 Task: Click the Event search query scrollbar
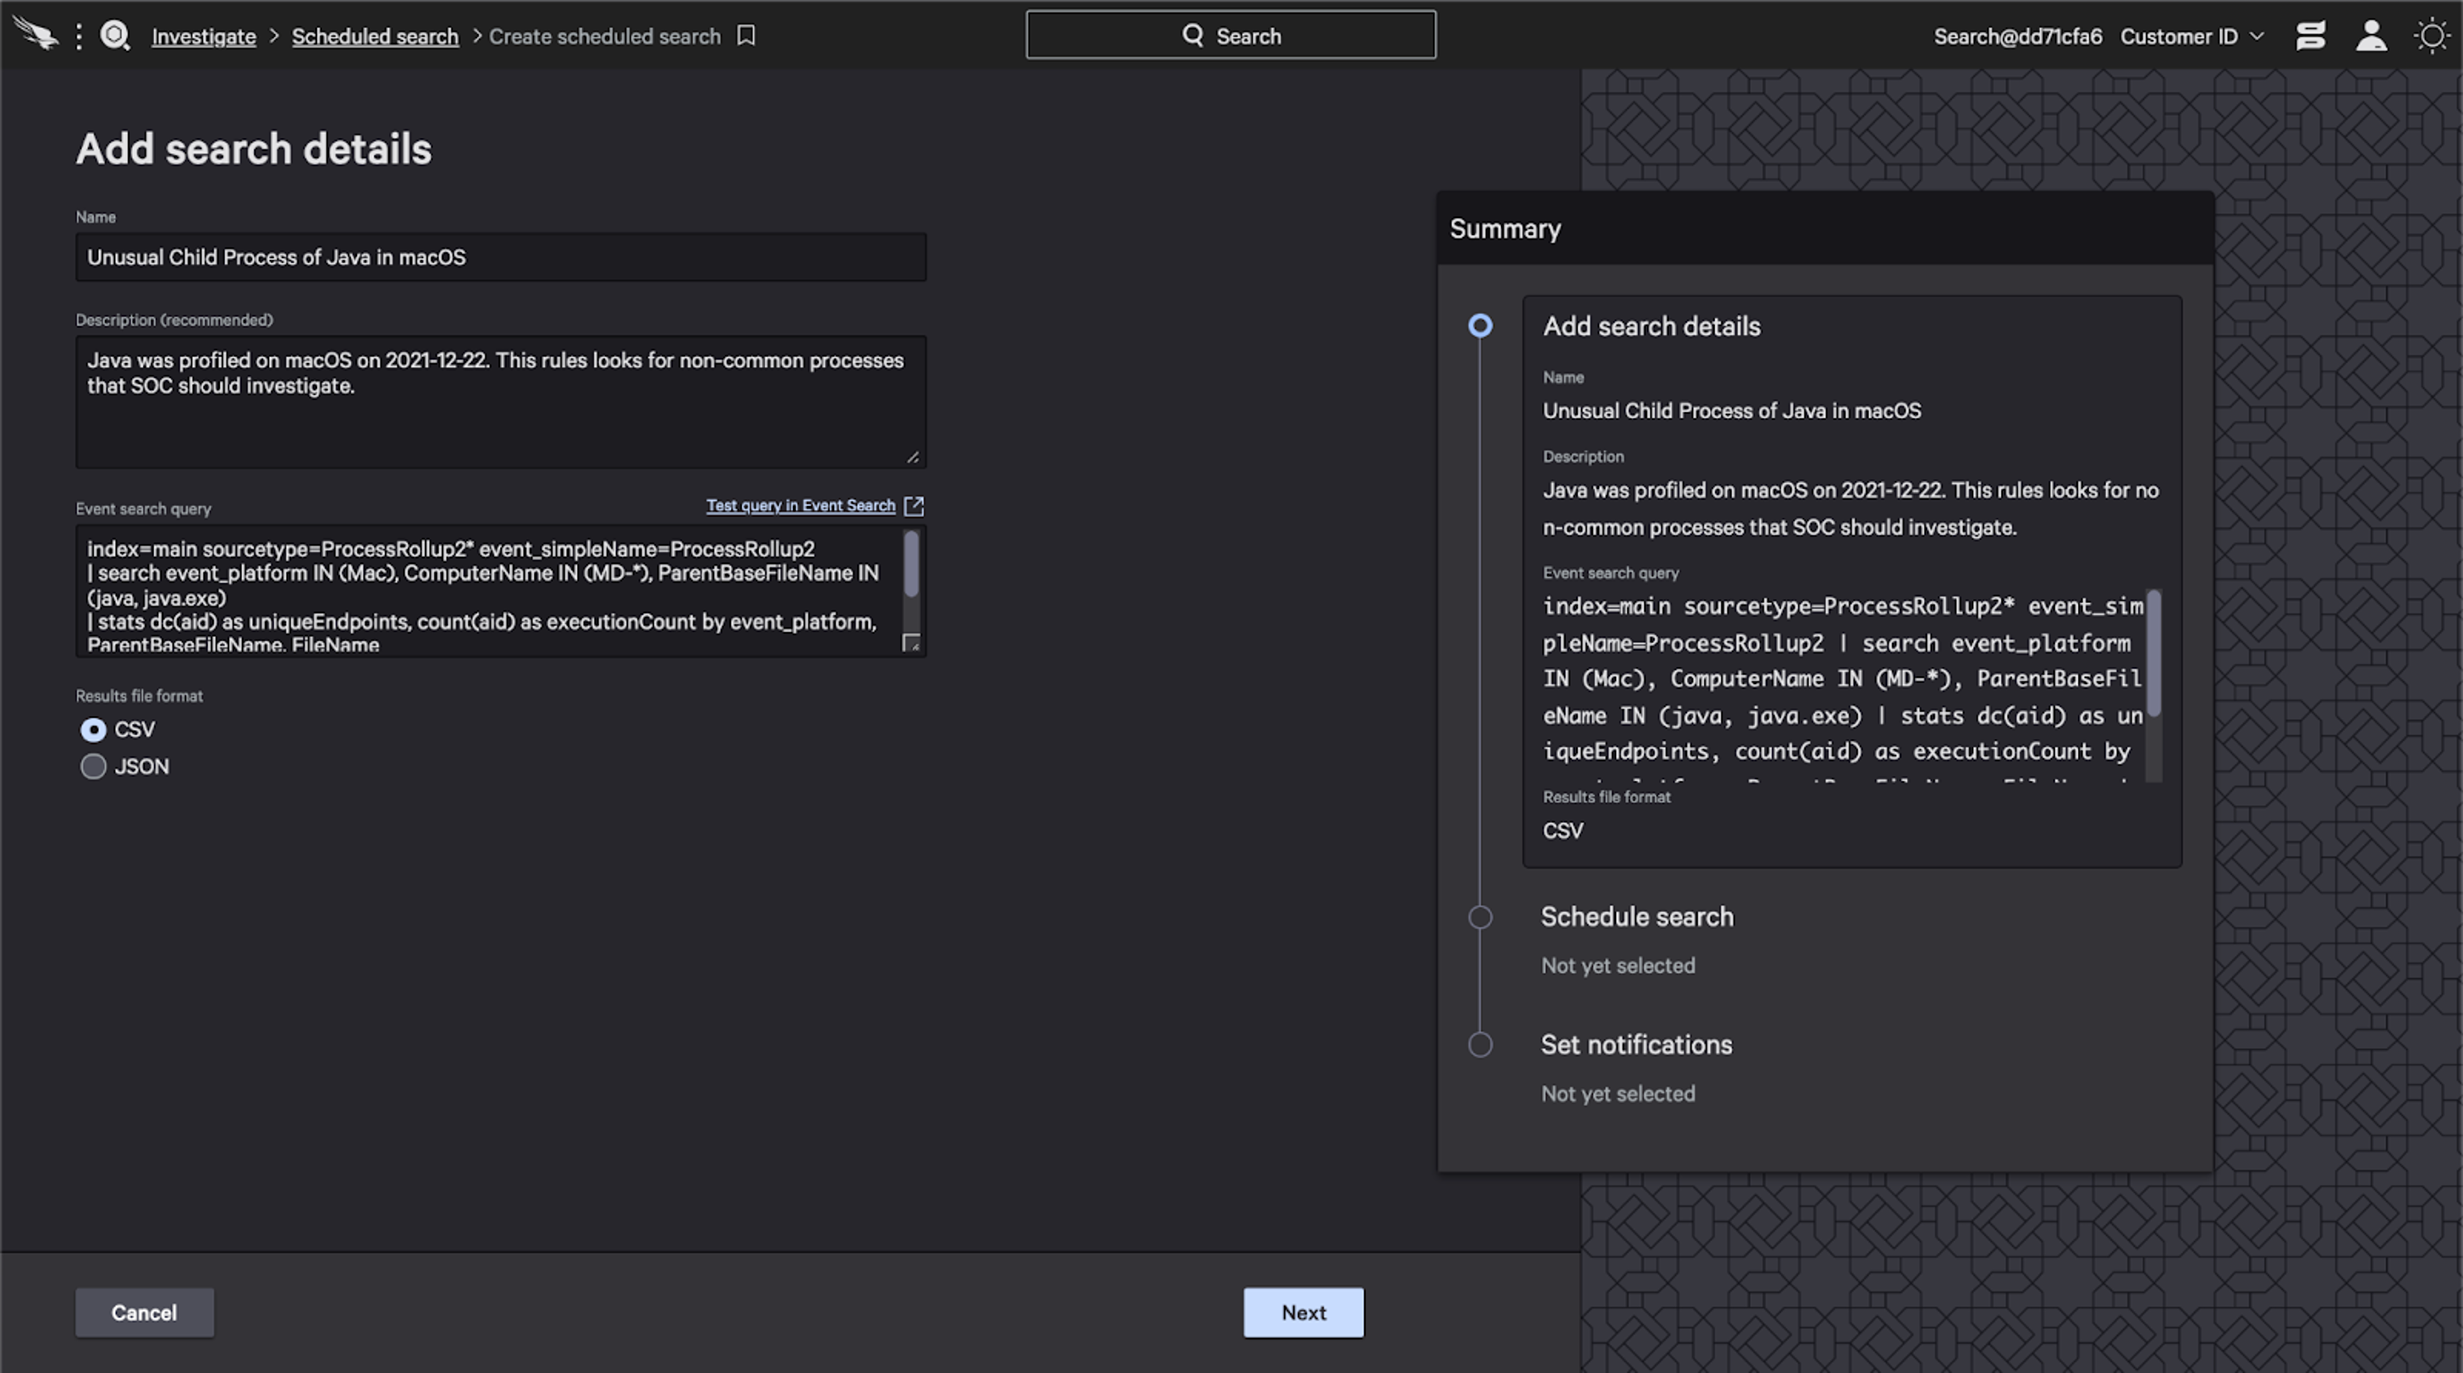912,564
